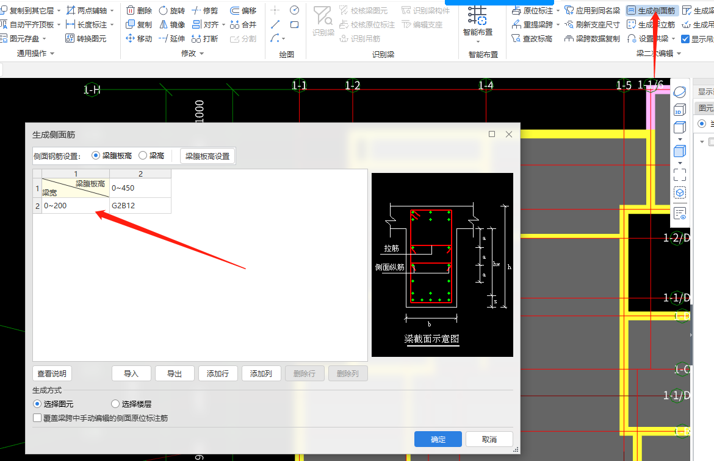Expand 智能布置 dropdown arrow
The height and width of the screenshot is (461, 714).
click(x=478, y=42)
